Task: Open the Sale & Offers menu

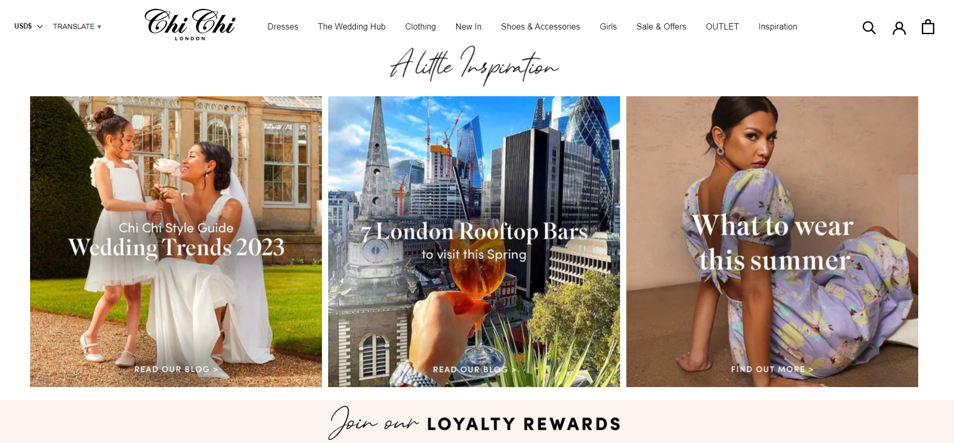Action: pos(661,26)
